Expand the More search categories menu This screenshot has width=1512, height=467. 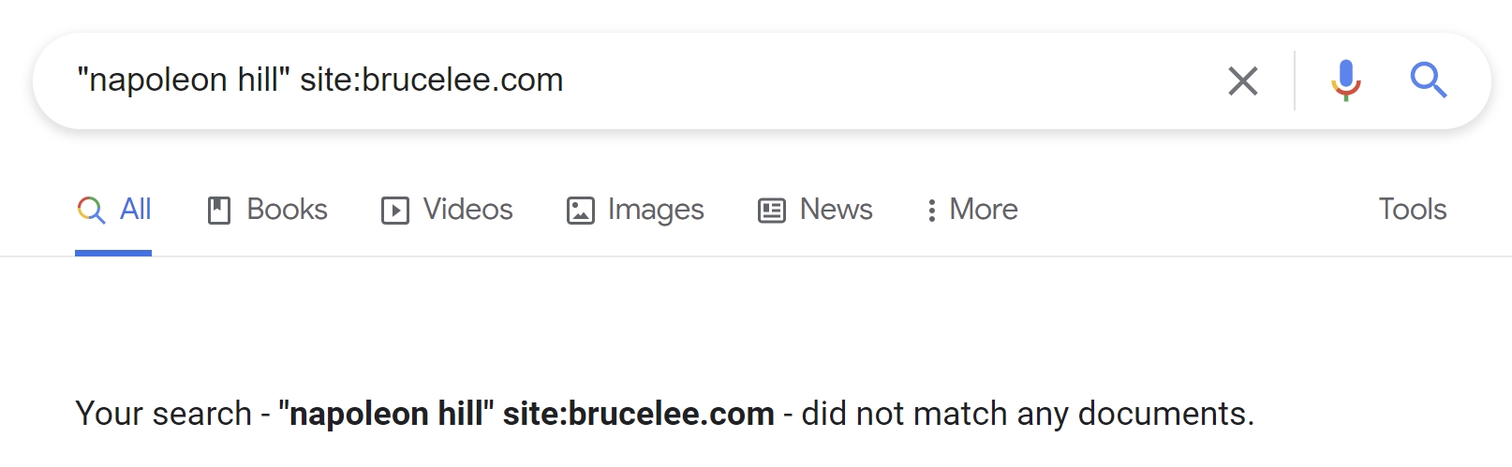pyautogui.click(x=983, y=210)
